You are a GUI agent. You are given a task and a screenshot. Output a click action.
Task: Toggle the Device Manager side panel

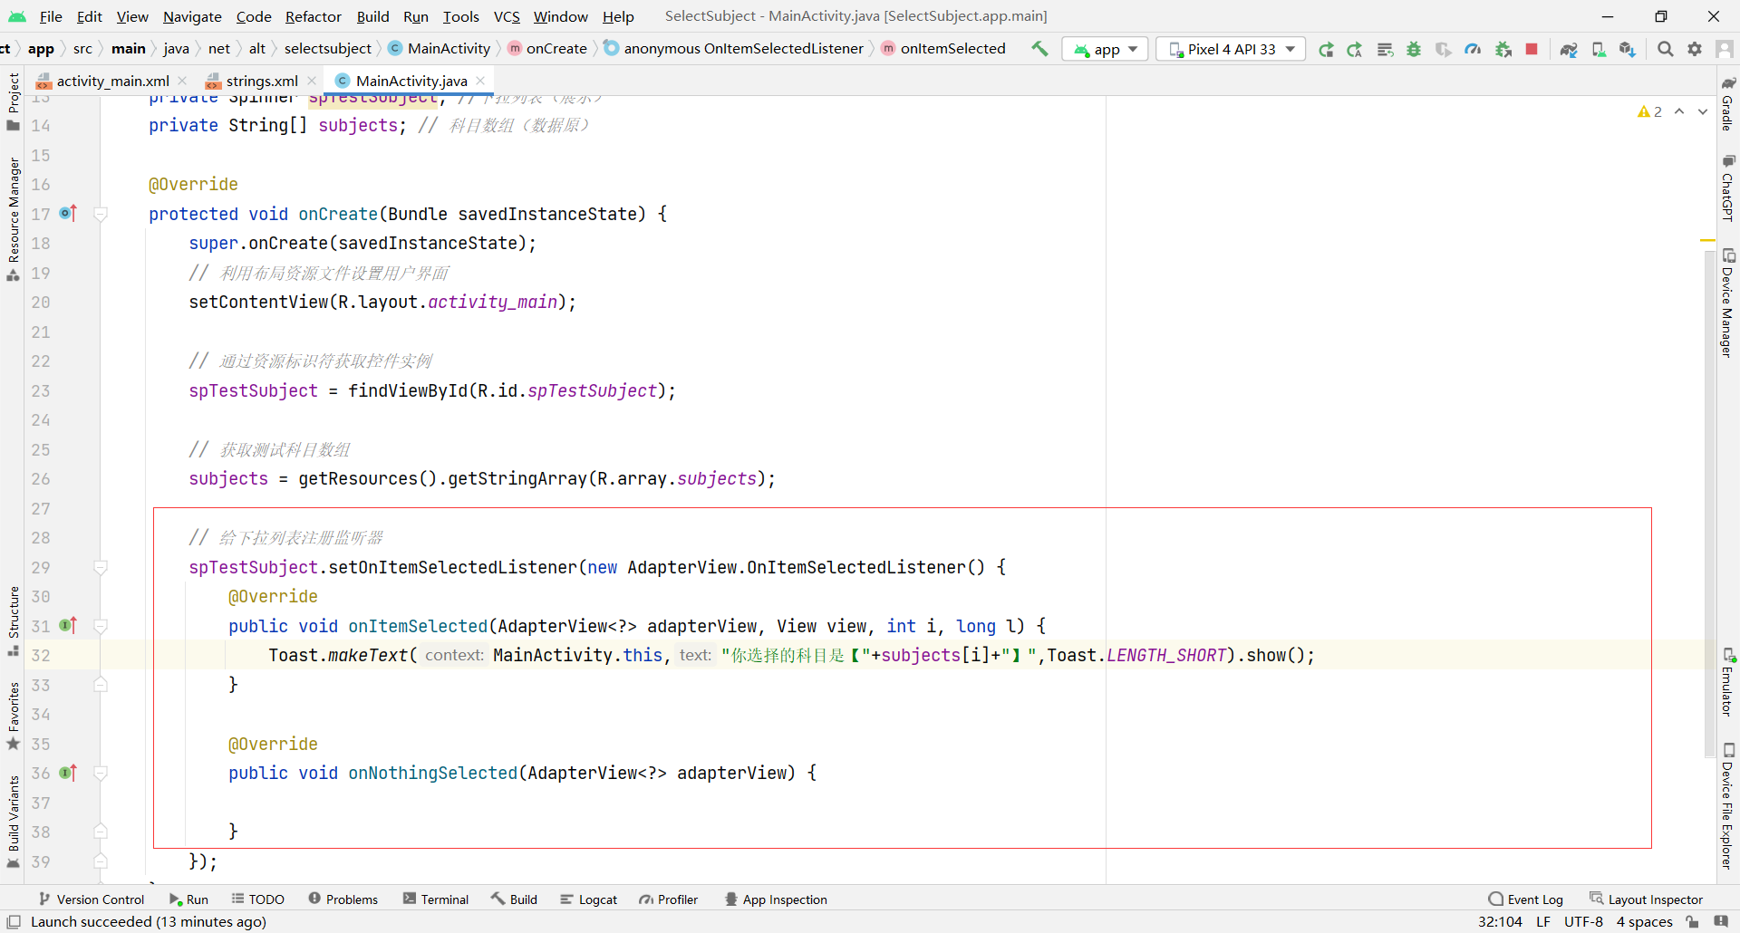click(x=1727, y=303)
